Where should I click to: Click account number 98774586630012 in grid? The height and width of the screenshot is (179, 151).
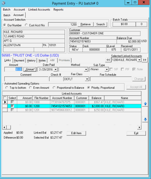tap(62, 110)
